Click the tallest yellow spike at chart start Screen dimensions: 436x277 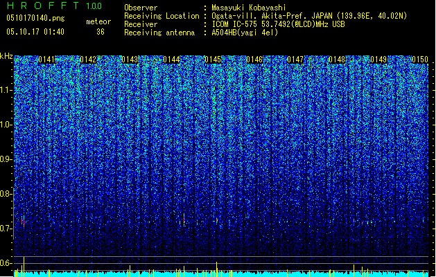[24, 267]
